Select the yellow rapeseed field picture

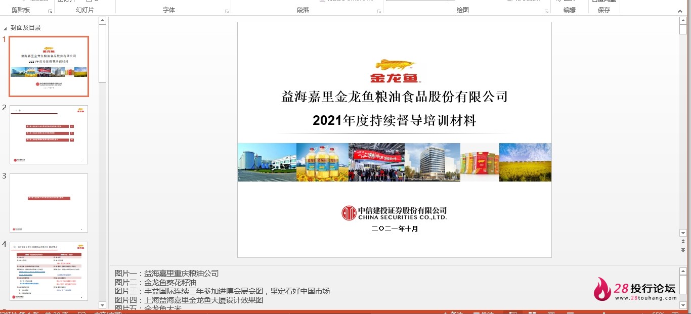[x=525, y=162]
